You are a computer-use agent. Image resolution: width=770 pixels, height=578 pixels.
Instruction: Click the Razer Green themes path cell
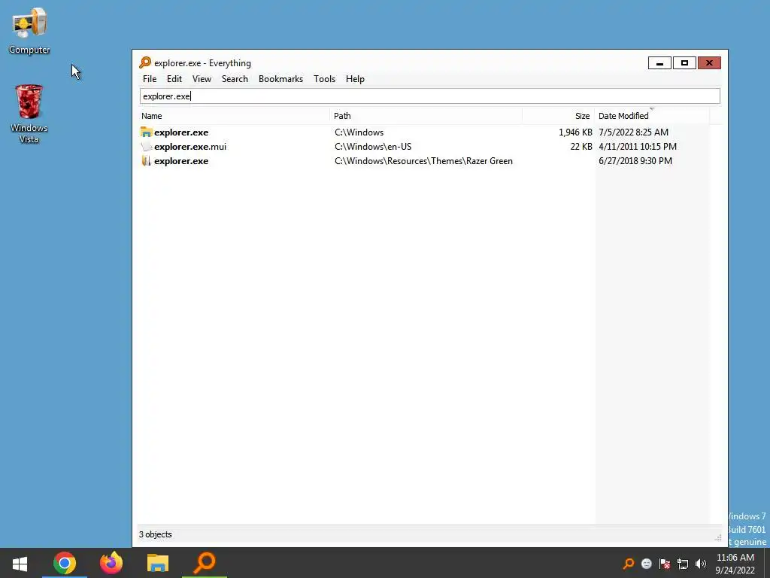[x=423, y=161]
